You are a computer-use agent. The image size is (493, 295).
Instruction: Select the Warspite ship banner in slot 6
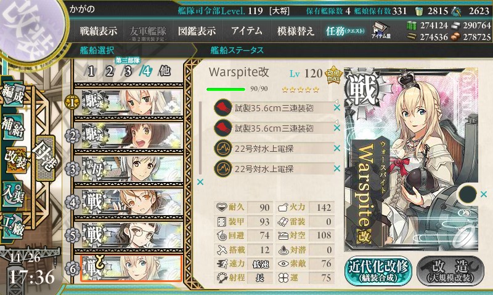(x=131, y=268)
